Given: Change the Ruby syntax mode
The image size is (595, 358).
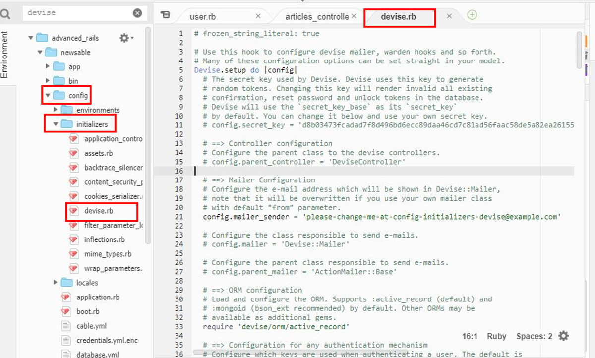Looking at the screenshot, I should coord(496,336).
